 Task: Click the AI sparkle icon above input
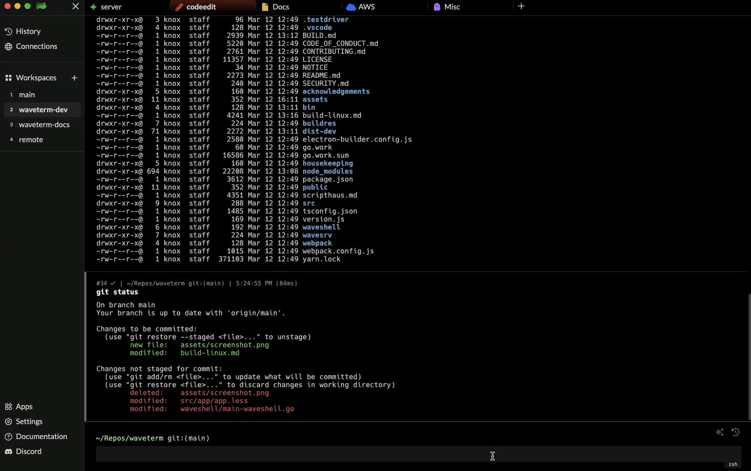coord(720,433)
